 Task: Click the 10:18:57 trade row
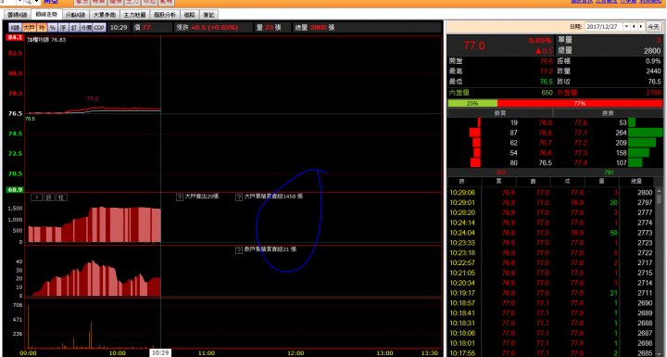point(551,303)
